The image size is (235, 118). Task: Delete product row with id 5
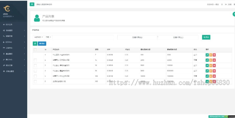214,76
